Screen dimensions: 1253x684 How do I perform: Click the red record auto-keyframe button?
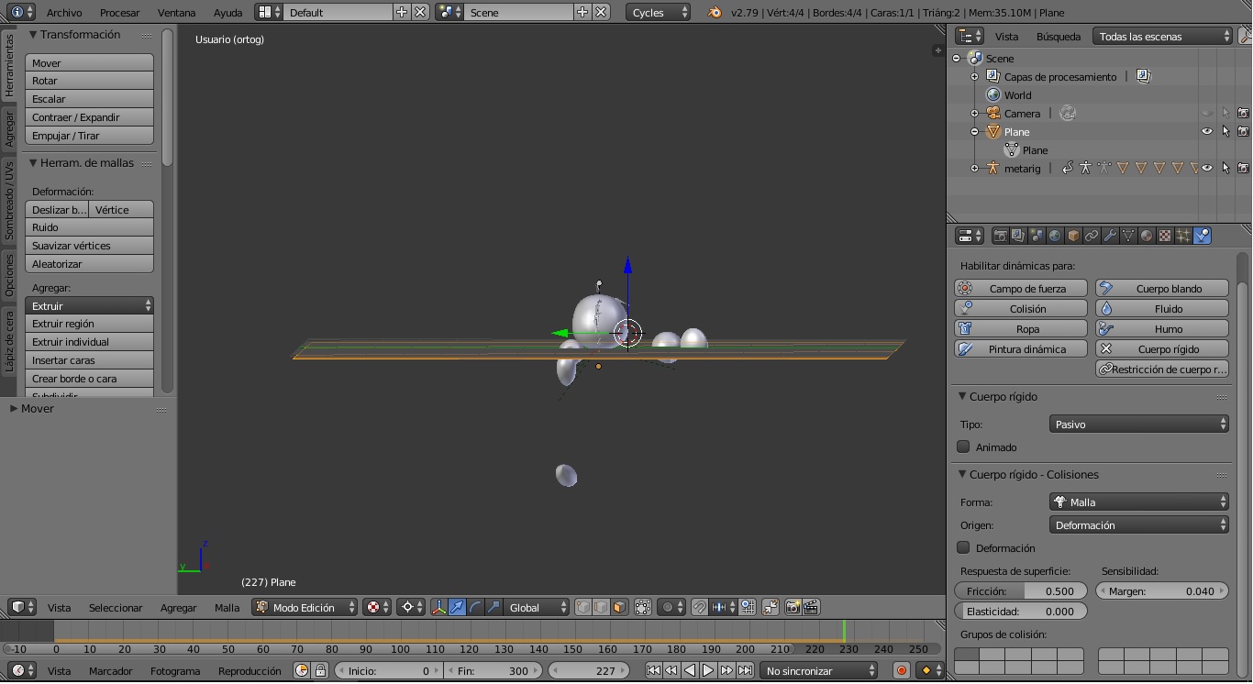point(902,671)
